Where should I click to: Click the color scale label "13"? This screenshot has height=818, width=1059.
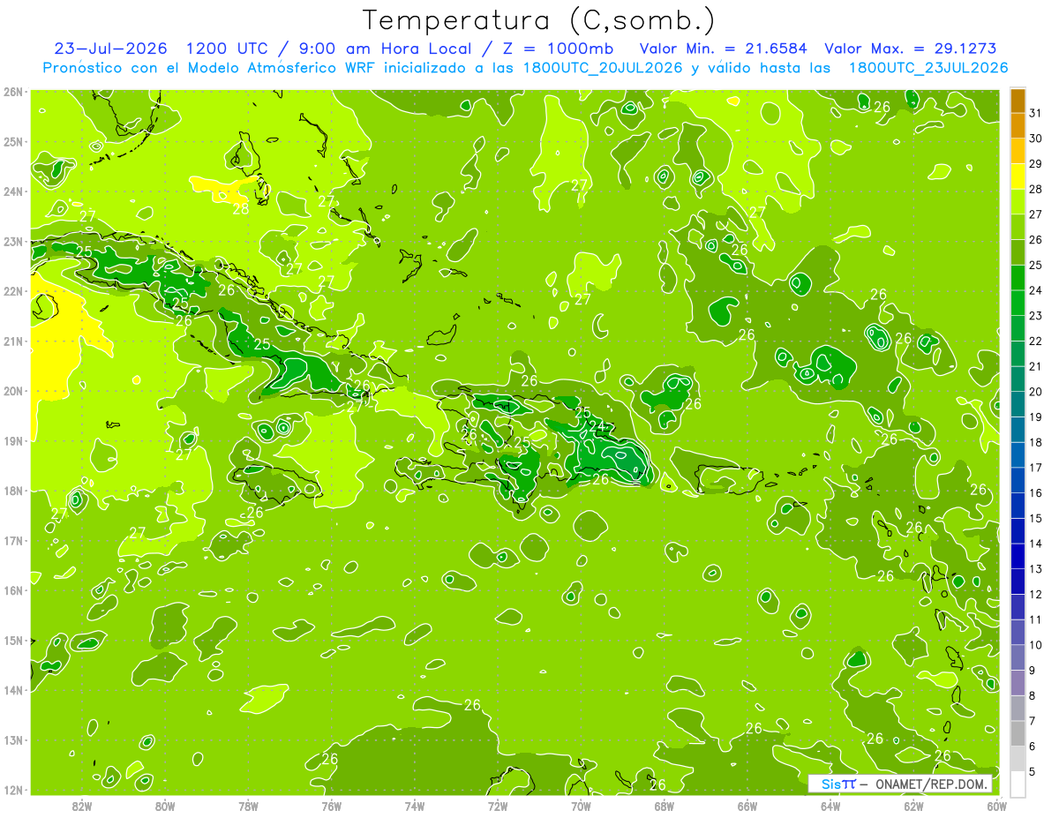pos(1035,569)
